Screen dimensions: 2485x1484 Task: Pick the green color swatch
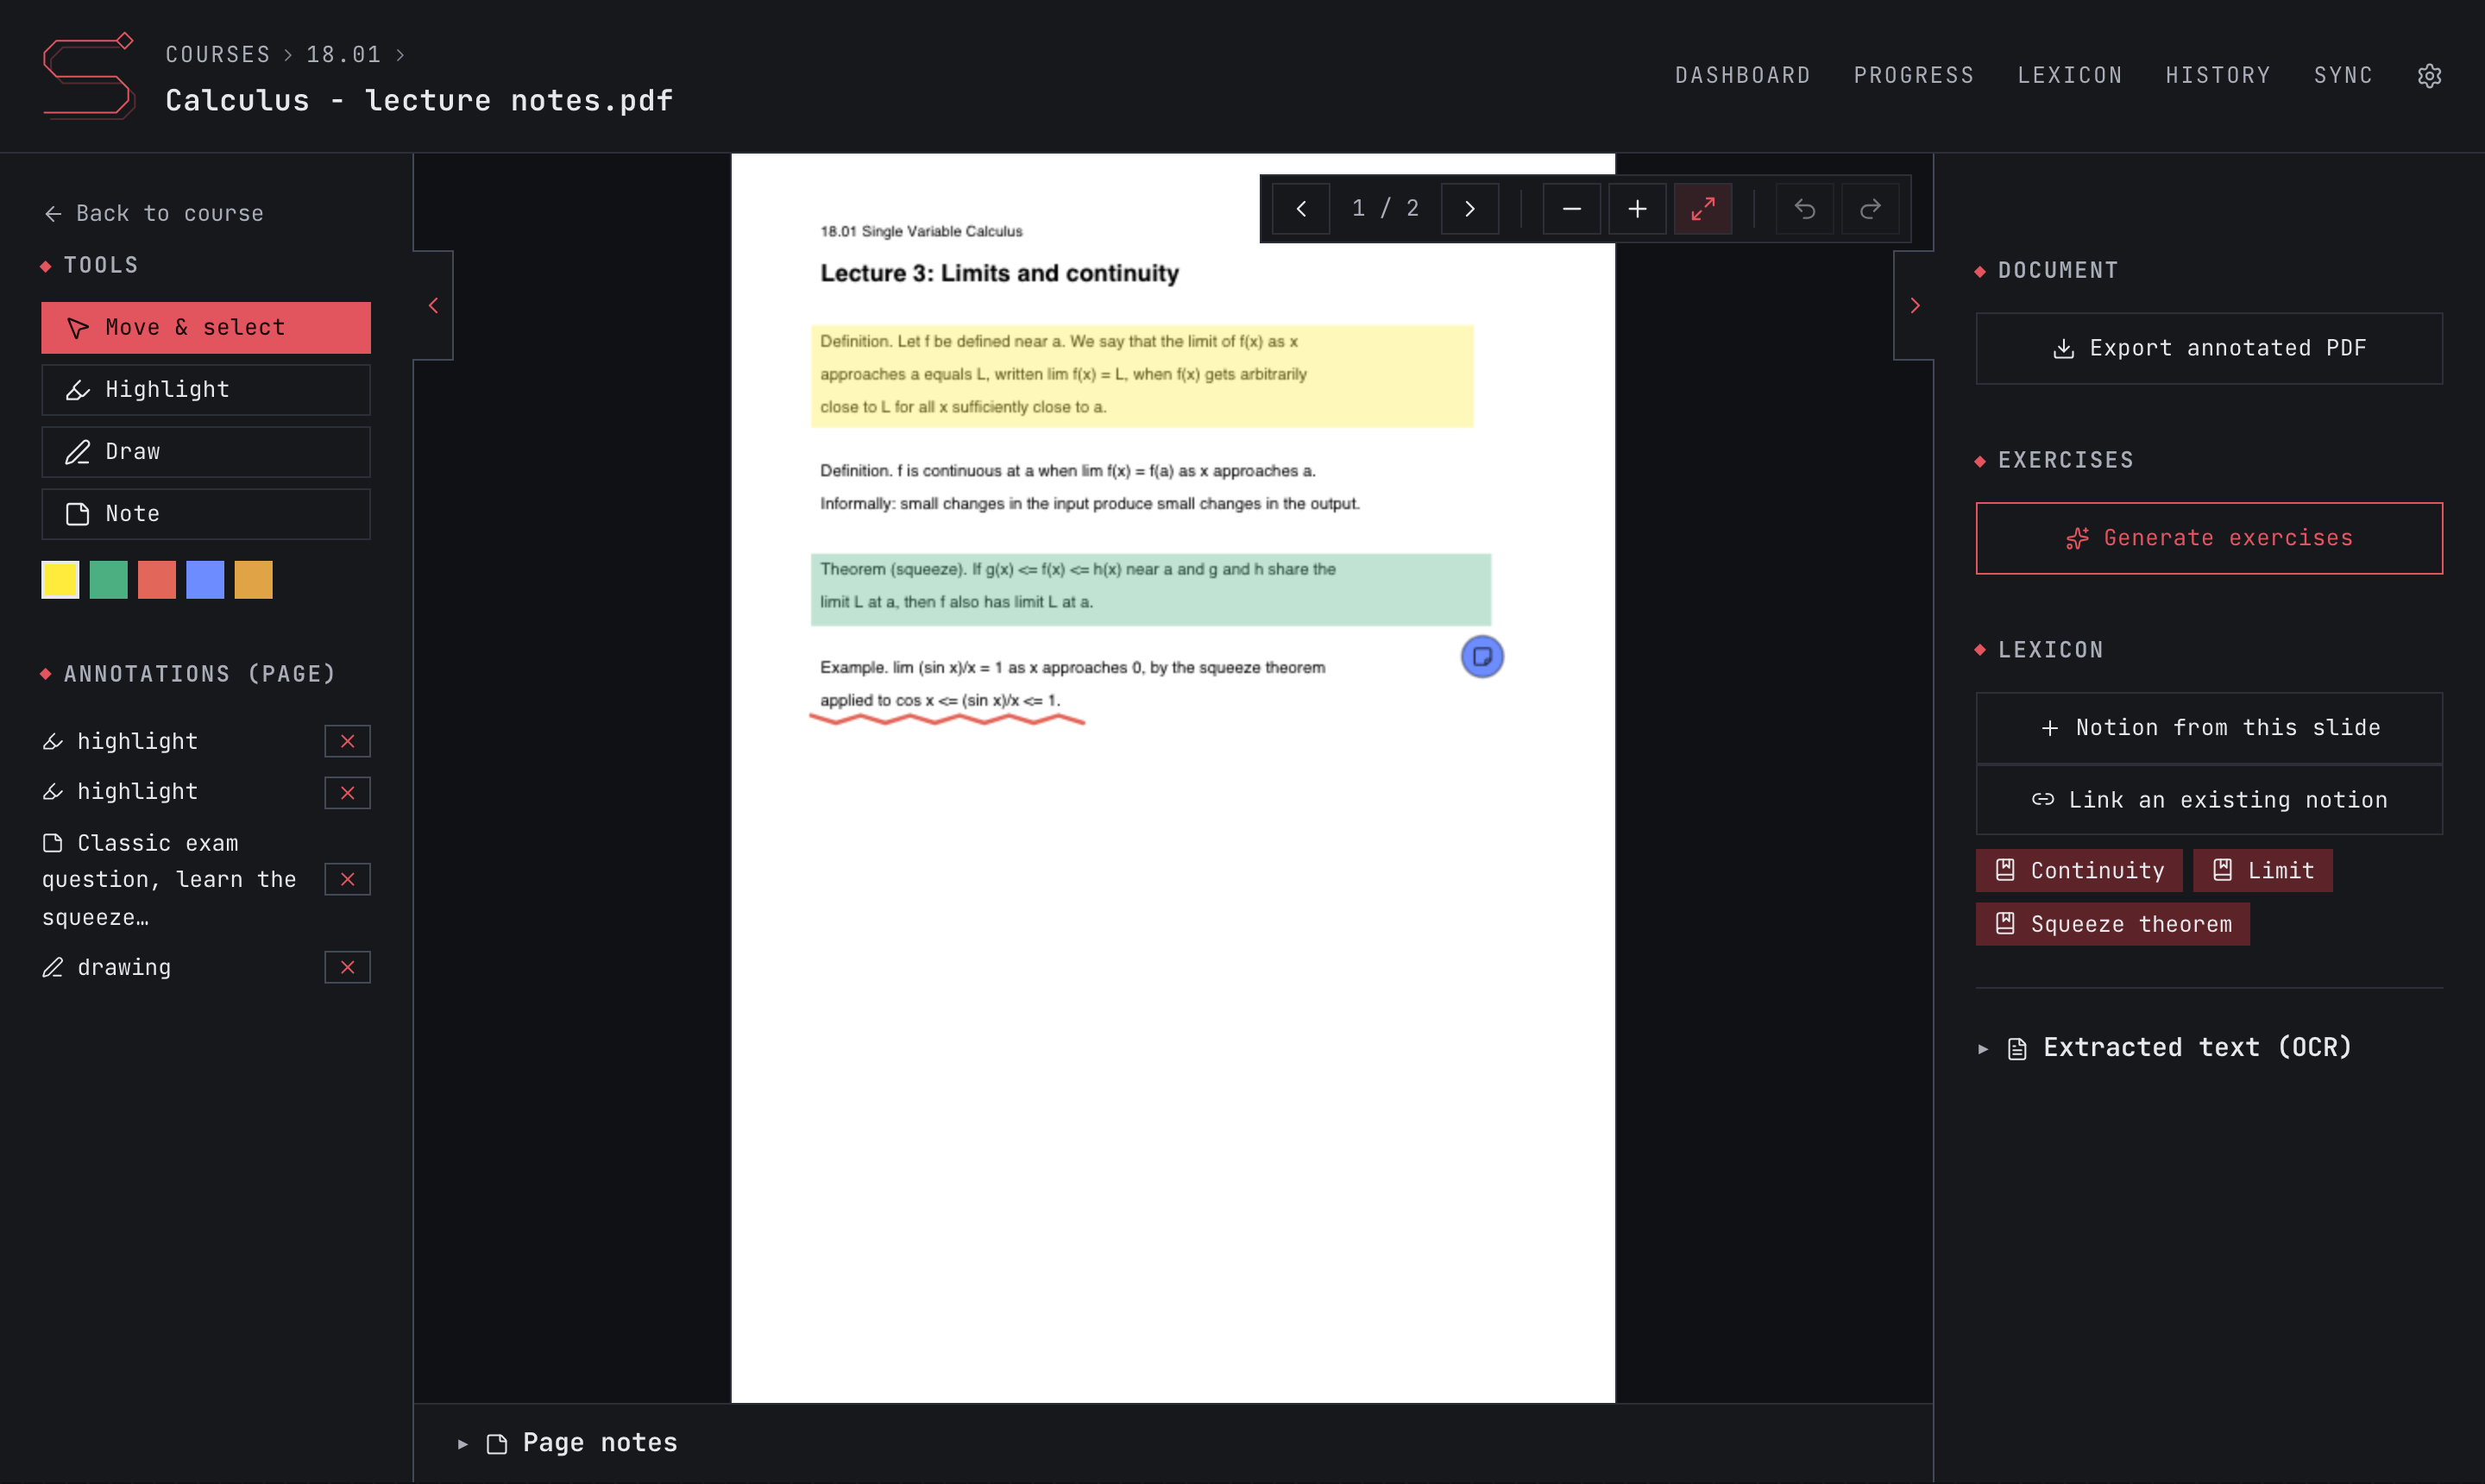tap(108, 579)
